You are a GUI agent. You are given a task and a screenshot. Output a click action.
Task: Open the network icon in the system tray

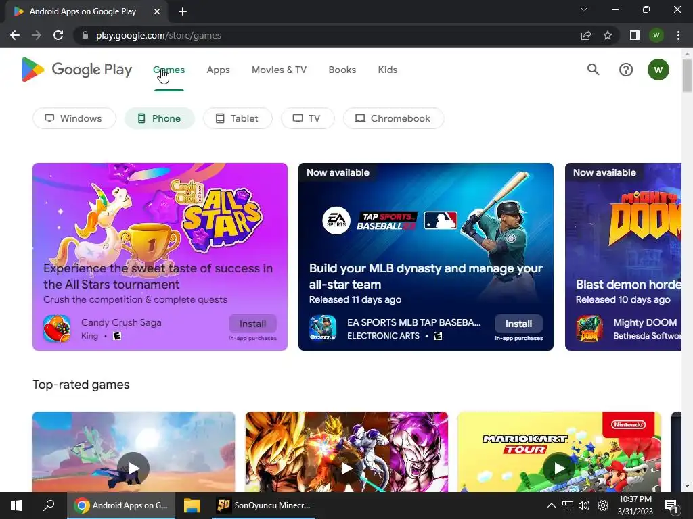pyautogui.click(x=568, y=505)
